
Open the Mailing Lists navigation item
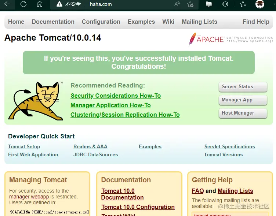199,22
